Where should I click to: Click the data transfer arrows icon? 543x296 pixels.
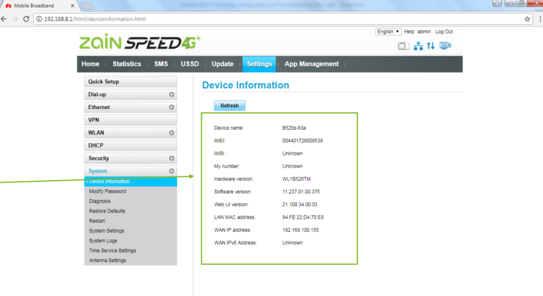tap(431, 46)
